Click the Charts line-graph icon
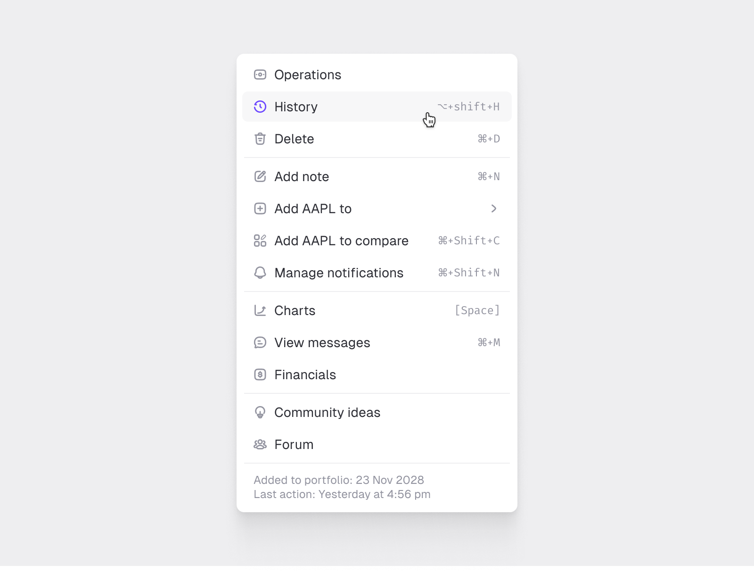The image size is (754, 582). pyautogui.click(x=260, y=310)
